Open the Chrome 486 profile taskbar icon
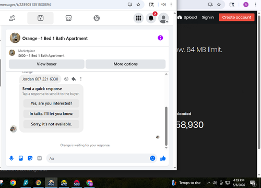Viewport: 261px width, 188px height. [x=51, y=183]
